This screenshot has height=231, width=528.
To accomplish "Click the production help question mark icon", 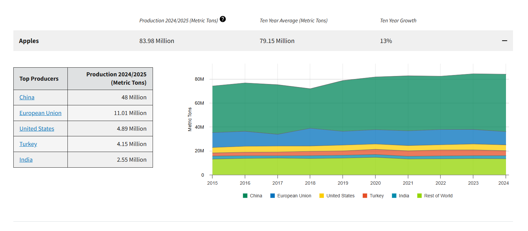I will 223,19.
